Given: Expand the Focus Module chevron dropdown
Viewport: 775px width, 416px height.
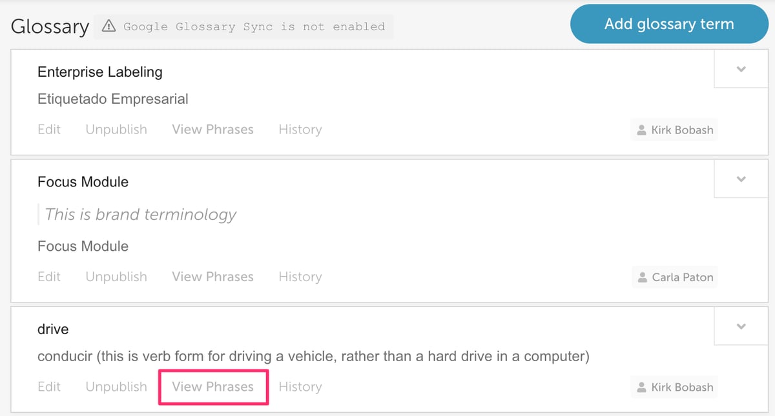Looking at the screenshot, I should coord(741,179).
